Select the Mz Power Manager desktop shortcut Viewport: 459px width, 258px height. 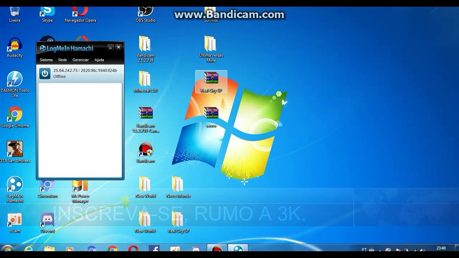(x=80, y=192)
